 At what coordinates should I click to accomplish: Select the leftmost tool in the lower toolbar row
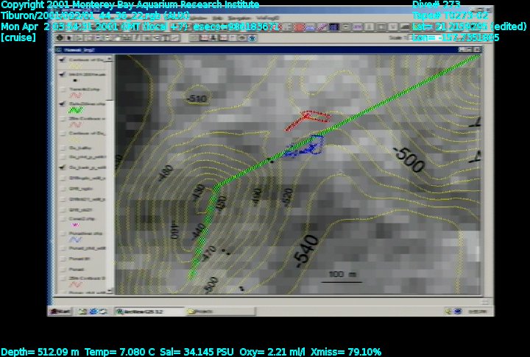pos(60,37)
